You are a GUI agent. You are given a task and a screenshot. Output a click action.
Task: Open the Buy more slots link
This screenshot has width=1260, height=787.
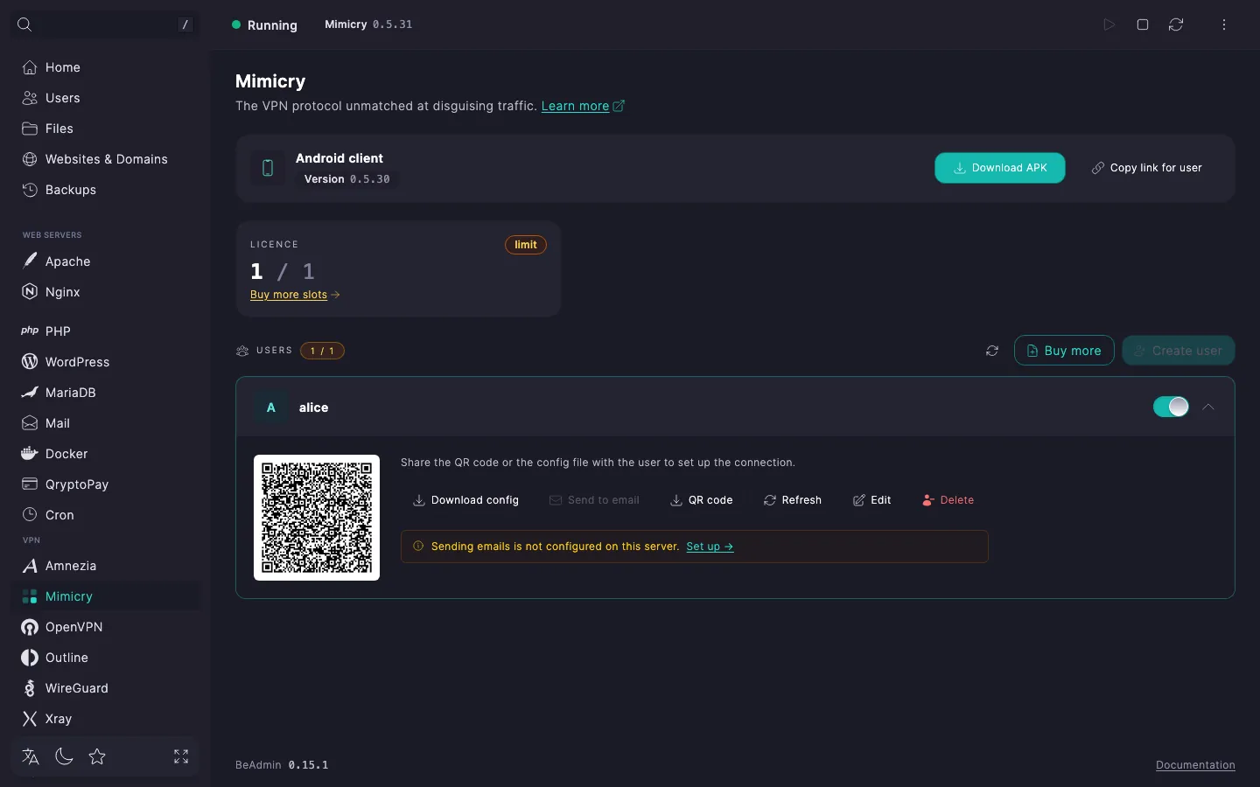pos(295,295)
